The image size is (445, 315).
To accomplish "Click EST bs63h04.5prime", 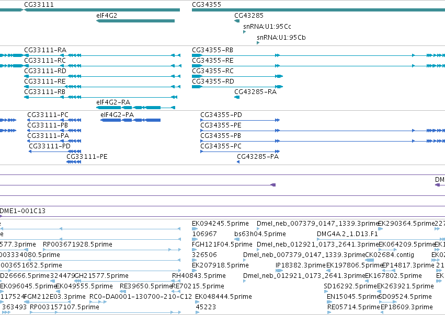I will pos(236,239).
